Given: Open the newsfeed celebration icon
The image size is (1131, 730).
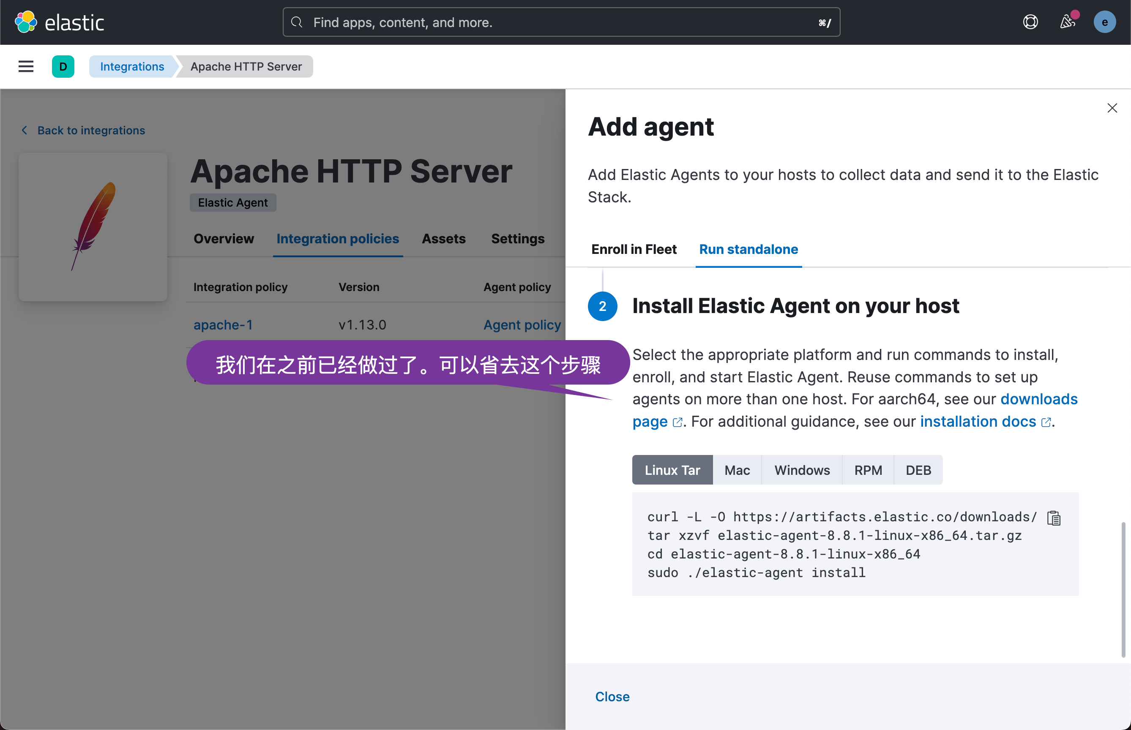Looking at the screenshot, I should (x=1067, y=22).
